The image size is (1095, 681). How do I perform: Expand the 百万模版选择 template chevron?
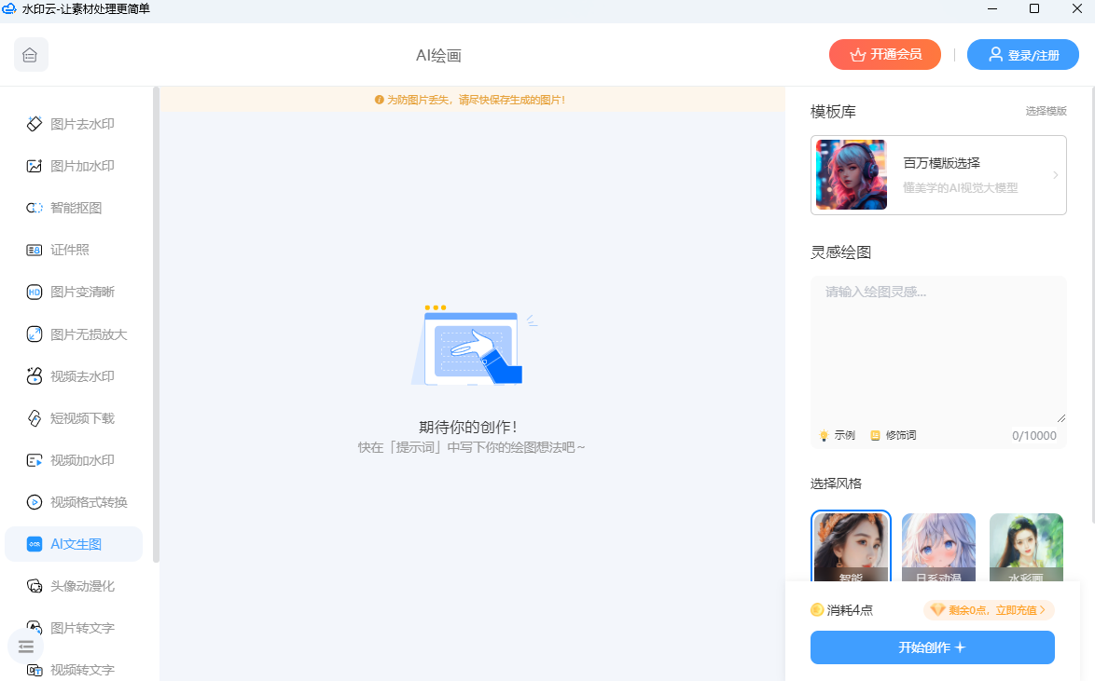[x=1055, y=175]
